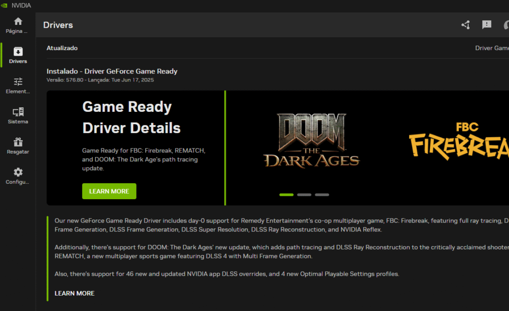This screenshot has width=509, height=311.
Task: Click the Game Ready Driver Details headline
Action: click(x=131, y=117)
